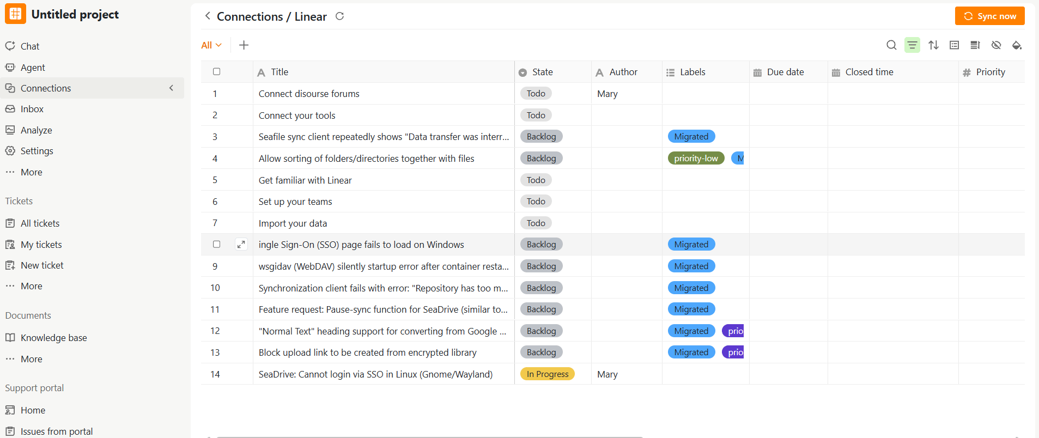Screen dimensions: 1039x438
Task: Open Support portal Home
Action: tap(33, 410)
